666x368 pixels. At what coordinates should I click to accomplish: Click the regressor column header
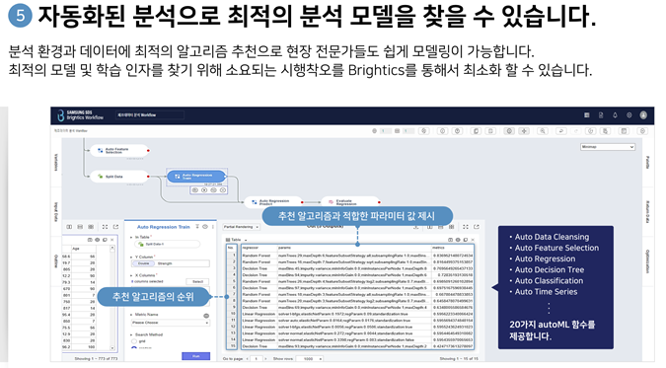(x=259, y=248)
